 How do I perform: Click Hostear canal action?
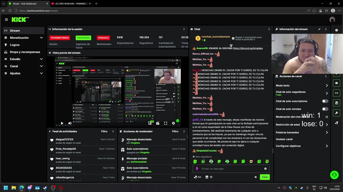click(284, 139)
